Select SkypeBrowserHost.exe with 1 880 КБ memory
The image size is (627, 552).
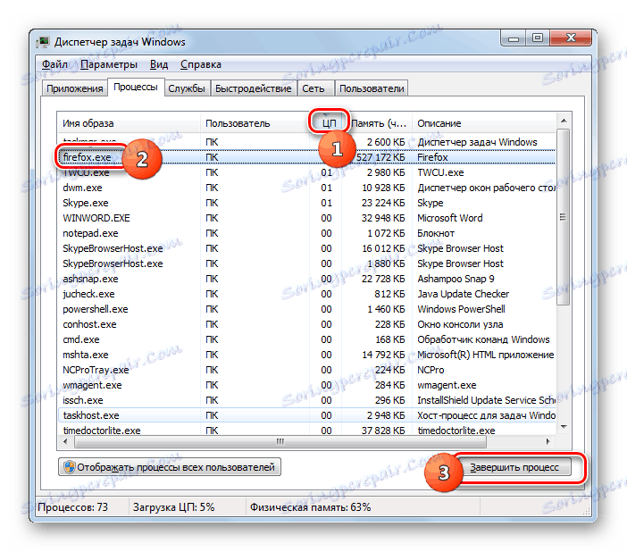(306, 263)
